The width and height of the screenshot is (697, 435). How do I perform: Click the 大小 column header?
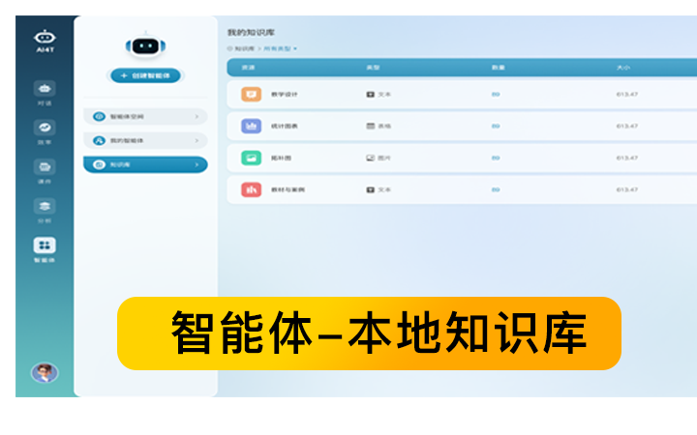(623, 68)
